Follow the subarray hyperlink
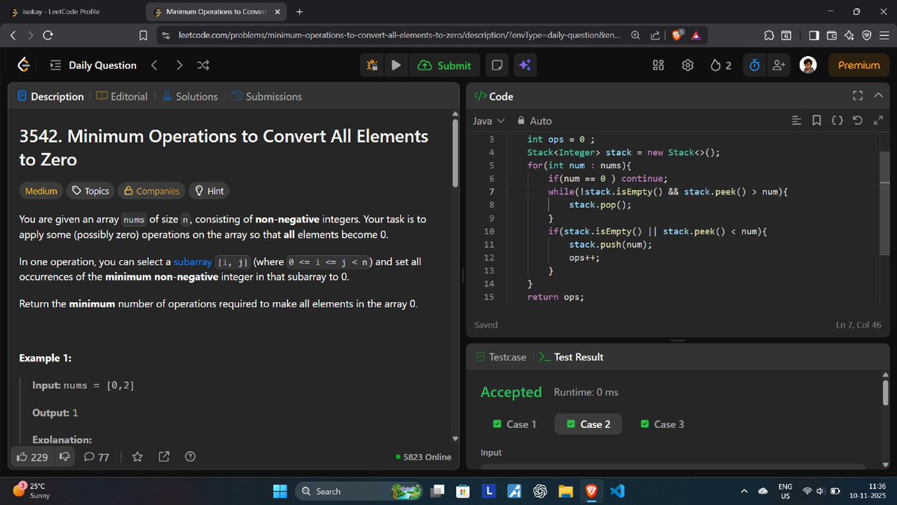 pyautogui.click(x=192, y=262)
